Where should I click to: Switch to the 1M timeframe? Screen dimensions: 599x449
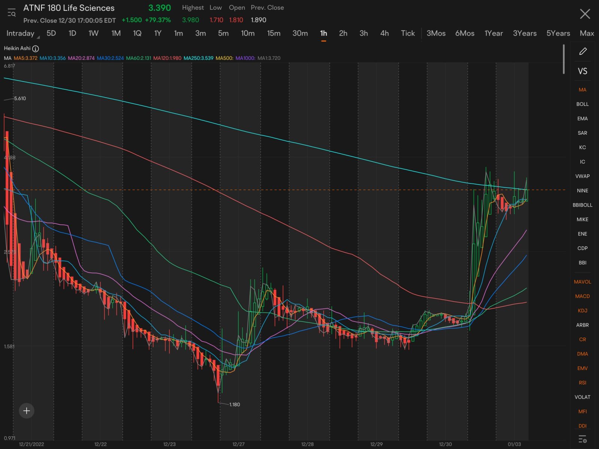(x=116, y=33)
